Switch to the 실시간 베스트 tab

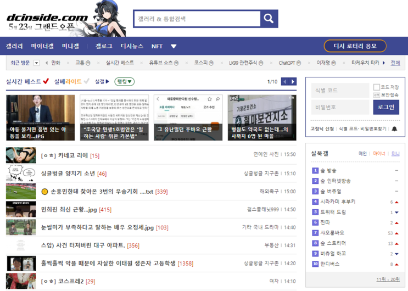(24, 82)
